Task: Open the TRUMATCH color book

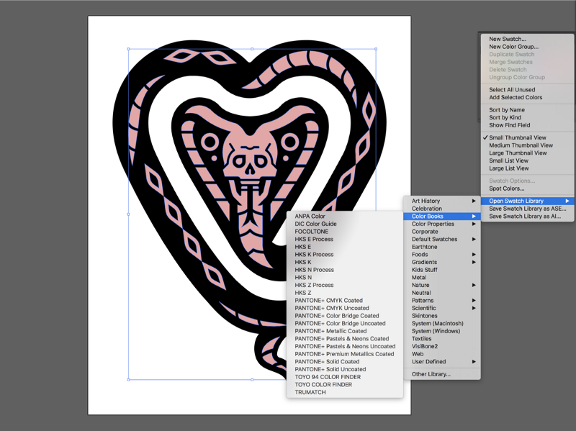Action: pyautogui.click(x=310, y=392)
